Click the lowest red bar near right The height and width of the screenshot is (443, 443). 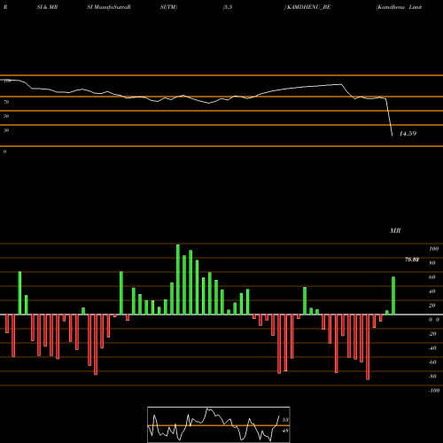(368, 347)
